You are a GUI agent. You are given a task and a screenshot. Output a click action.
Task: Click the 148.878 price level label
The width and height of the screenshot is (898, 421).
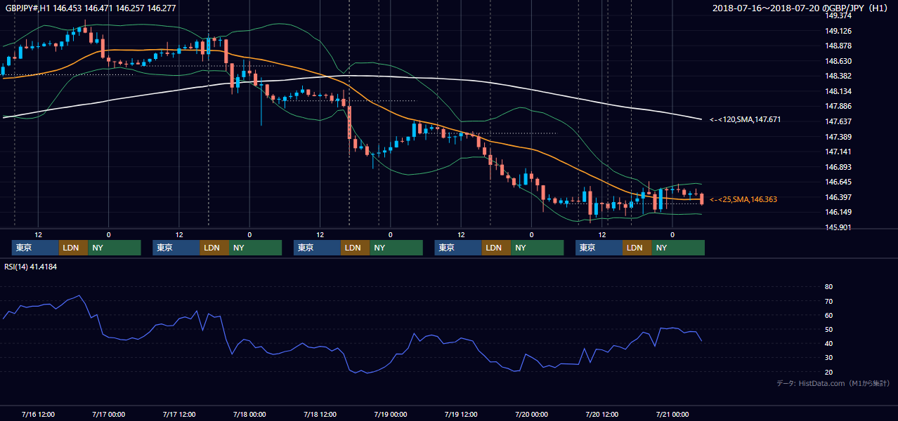click(839, 46)
